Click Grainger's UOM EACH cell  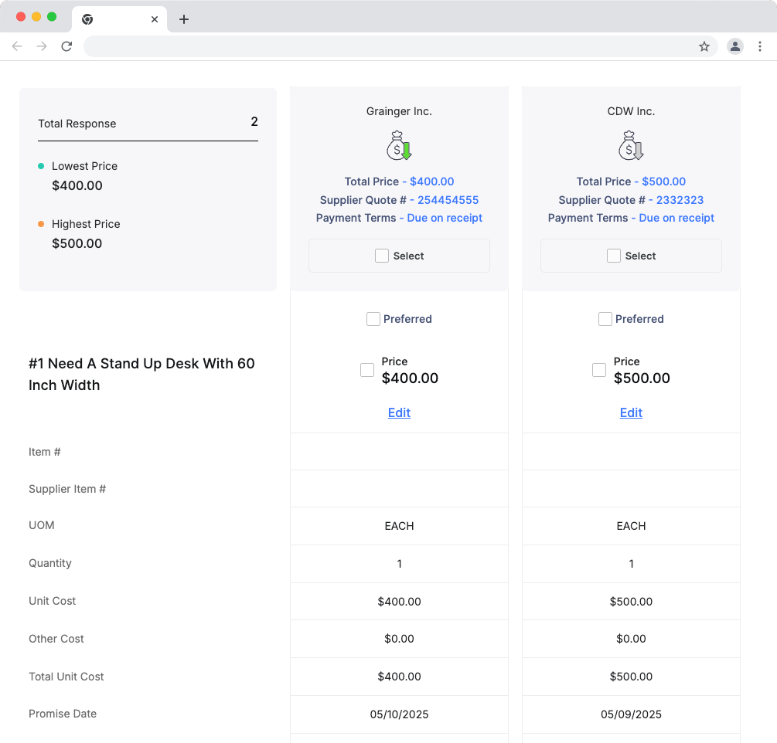pos(399,526)
